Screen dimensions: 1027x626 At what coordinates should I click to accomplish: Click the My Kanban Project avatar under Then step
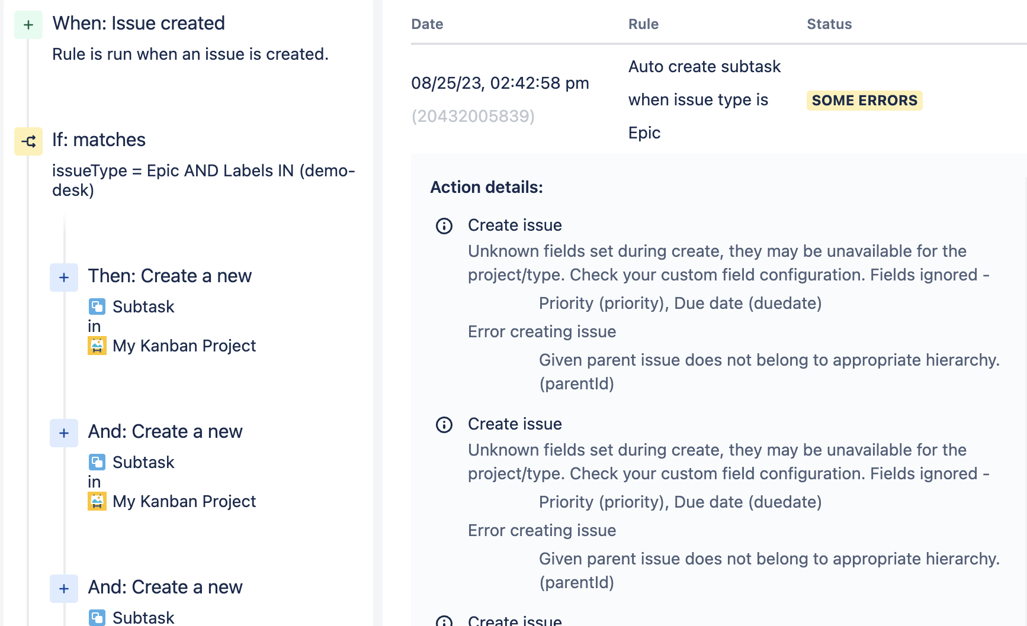[97, 346]
